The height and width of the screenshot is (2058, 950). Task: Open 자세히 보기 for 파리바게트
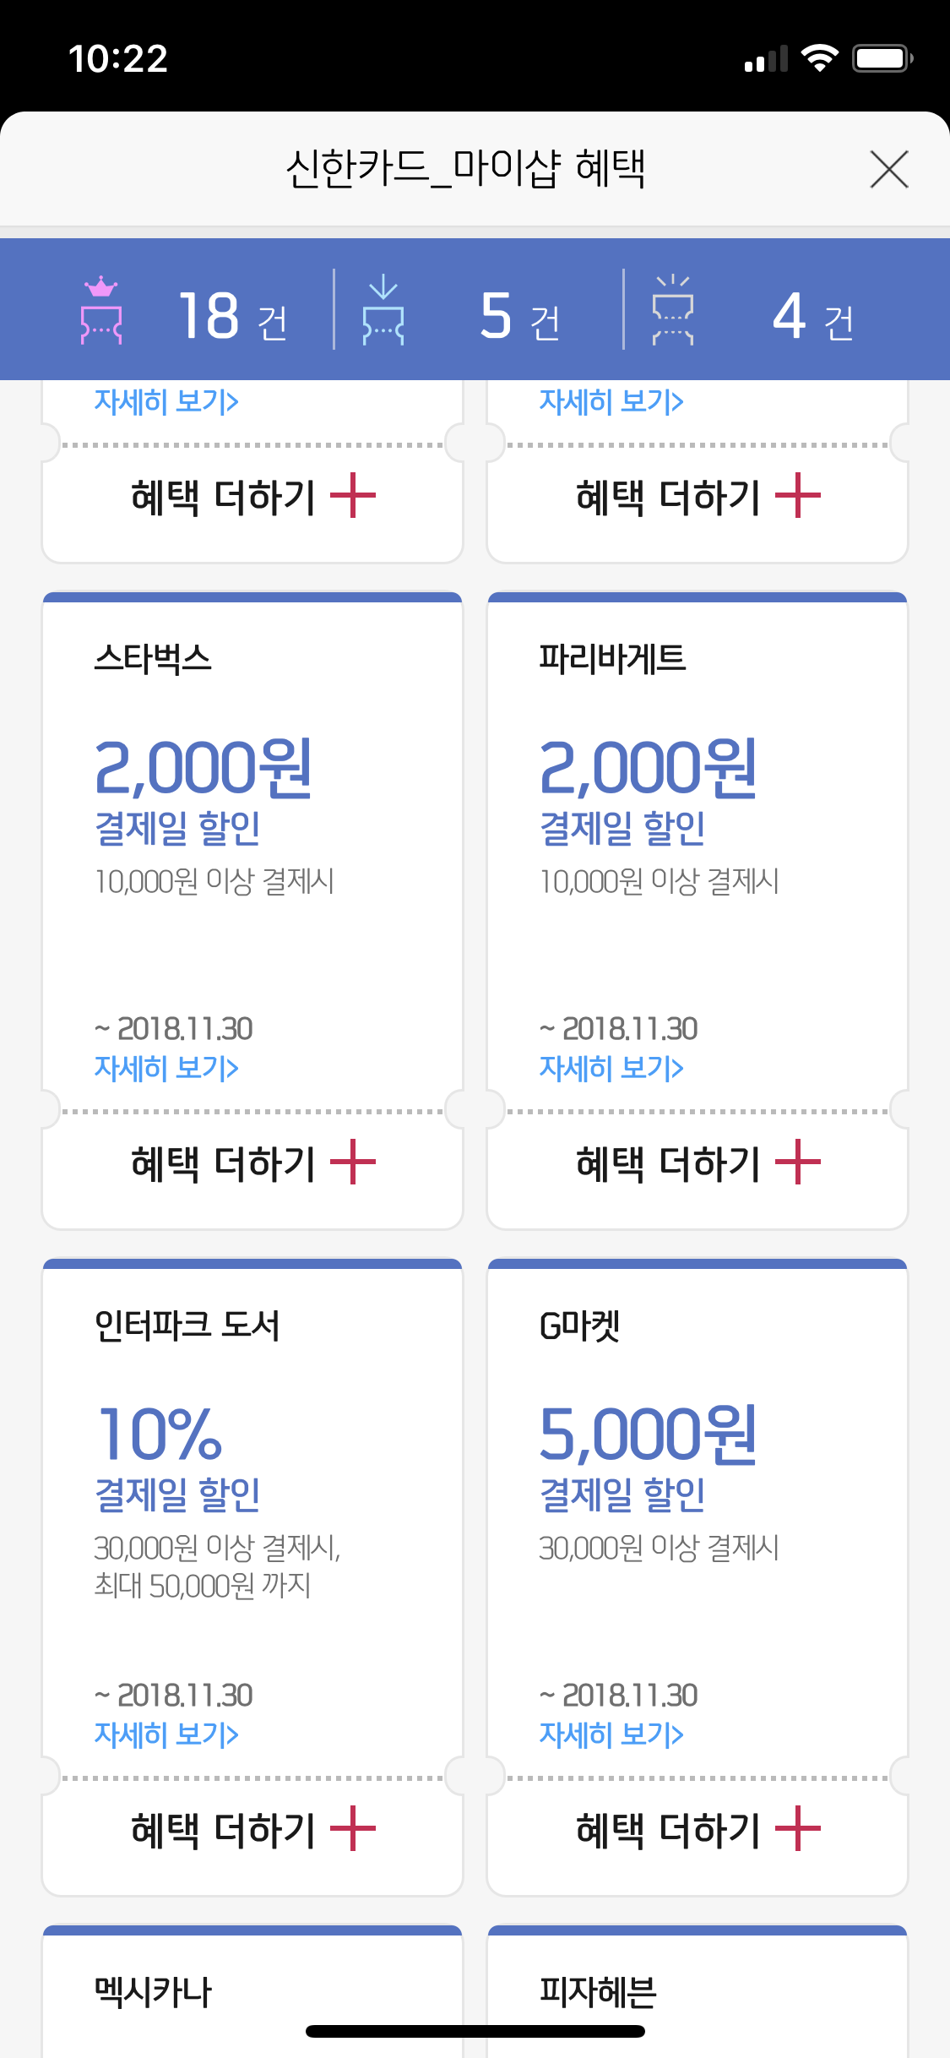(611, 1069)
